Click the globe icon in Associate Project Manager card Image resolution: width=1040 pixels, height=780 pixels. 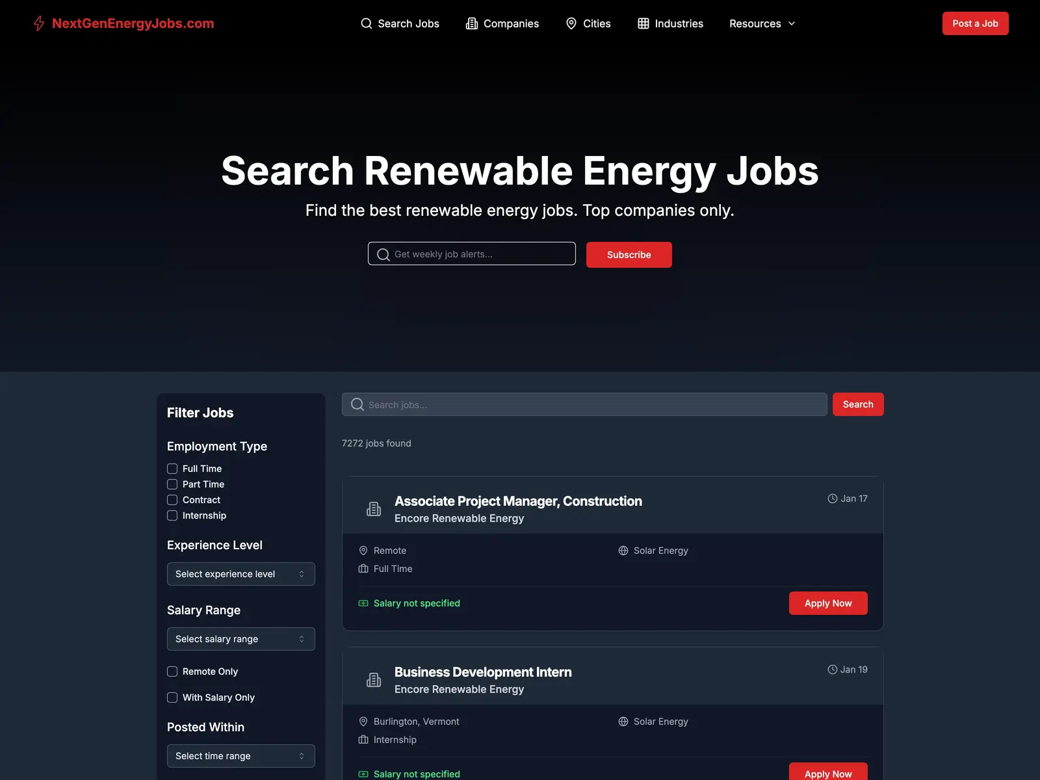coord(623,551)
